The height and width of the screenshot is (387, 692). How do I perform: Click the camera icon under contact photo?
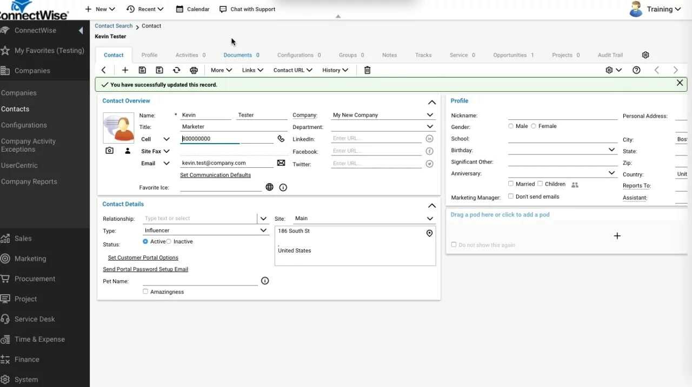point(110,151)
